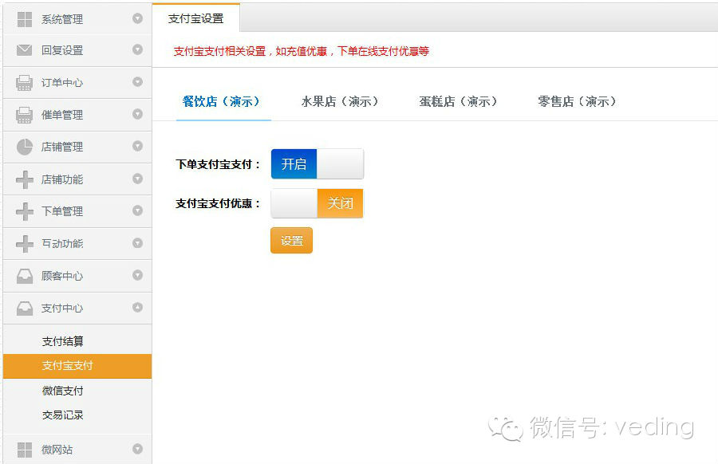This screenshot has width=718, height=464.
Task: Toggle the 下单支付宝支付 switch off
Action: (318, 163)
